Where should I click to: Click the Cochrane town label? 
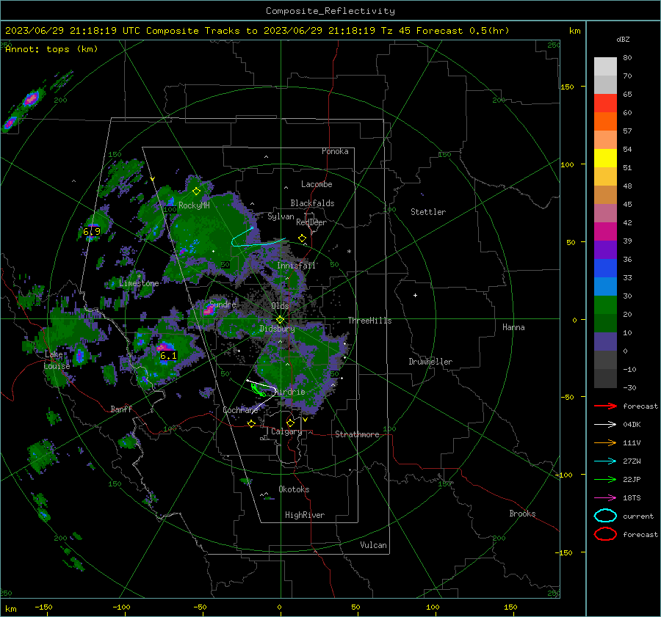[240, 410]
